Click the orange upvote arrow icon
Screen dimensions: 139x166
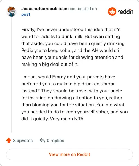pyautogui.click(x=9, y=141)
